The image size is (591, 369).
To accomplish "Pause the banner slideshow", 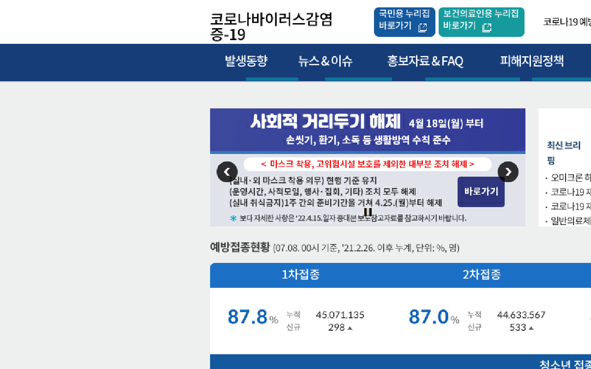I will tap(368, 212).
